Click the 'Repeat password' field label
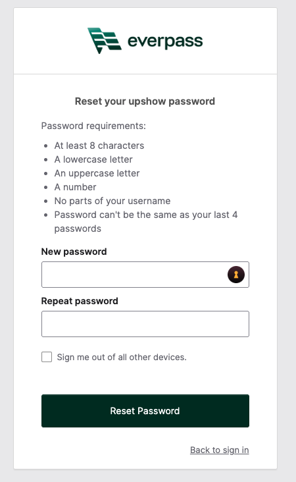Image resolution: width=296 pixels, height=482 pixels. pyautogui.click(x=80, y=301)
